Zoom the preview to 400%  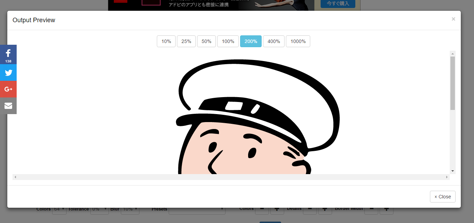tap(274, 41)
